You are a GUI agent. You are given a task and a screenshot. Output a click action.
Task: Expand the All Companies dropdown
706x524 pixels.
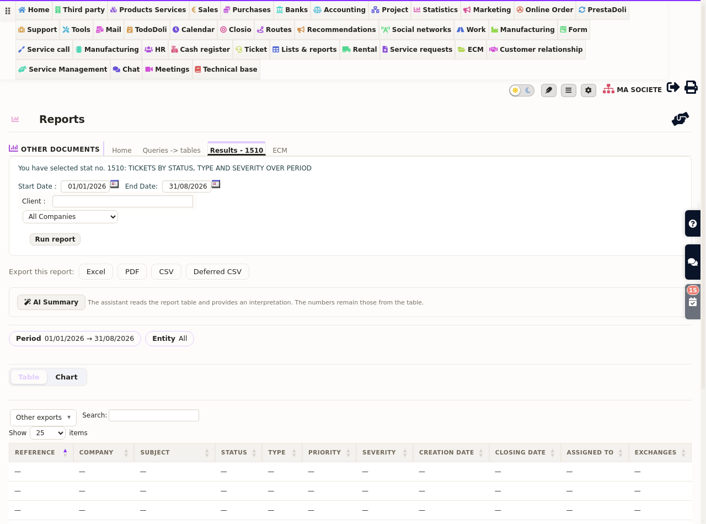[x=71, y=217]
